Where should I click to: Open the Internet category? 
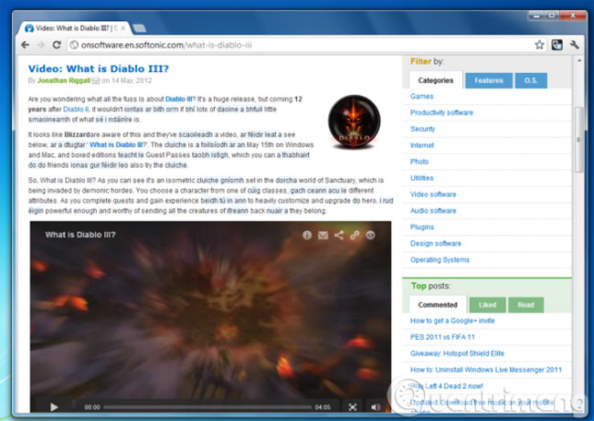point(422,145)
